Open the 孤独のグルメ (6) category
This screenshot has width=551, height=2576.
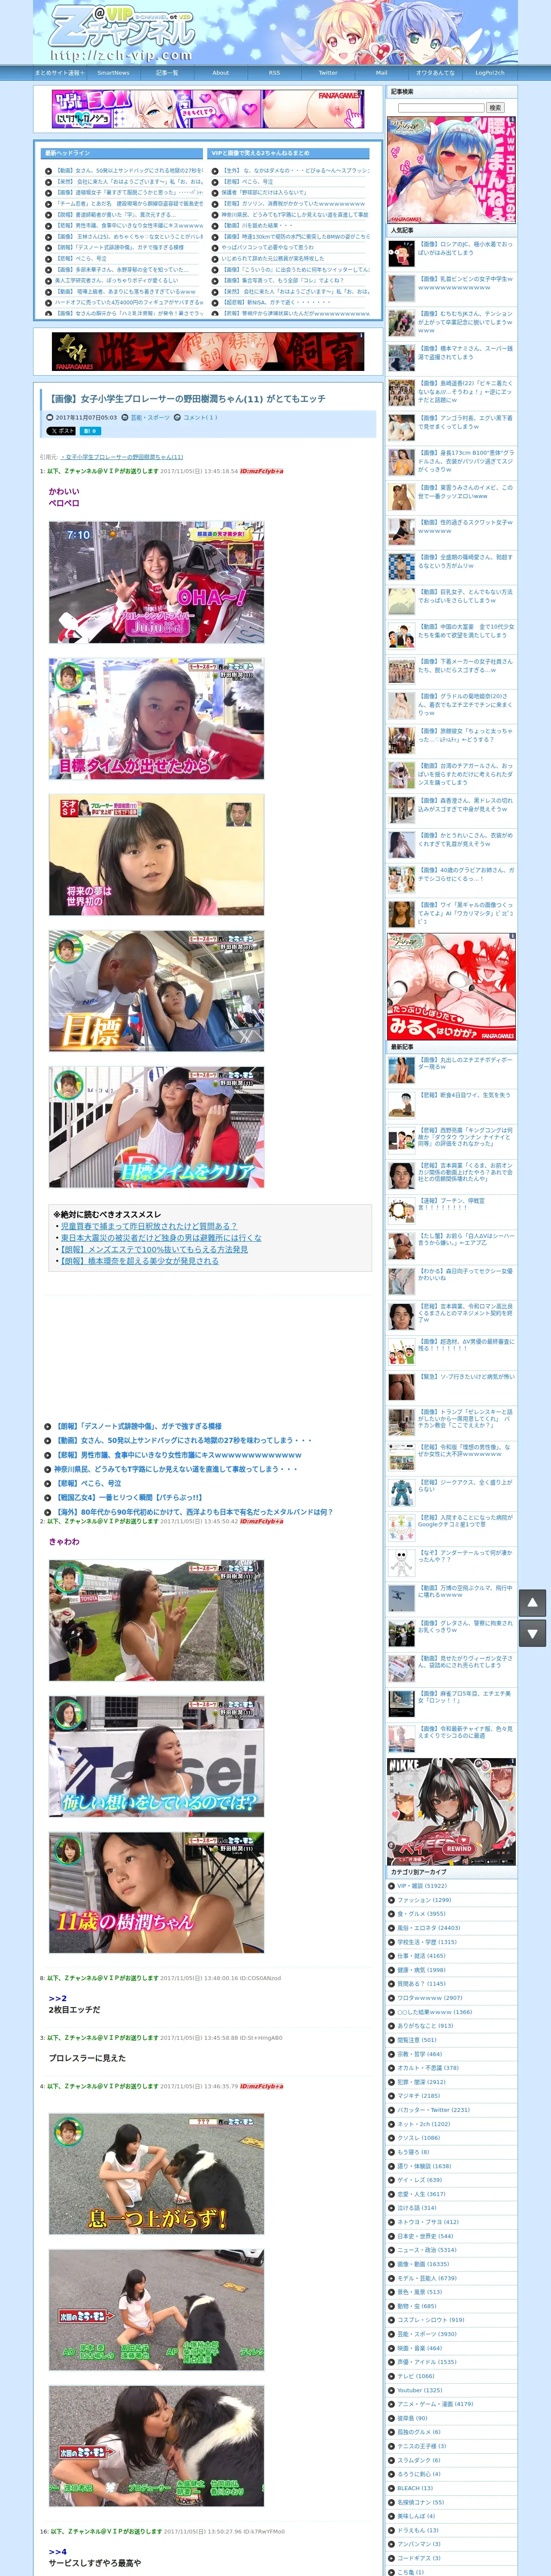419,2432
